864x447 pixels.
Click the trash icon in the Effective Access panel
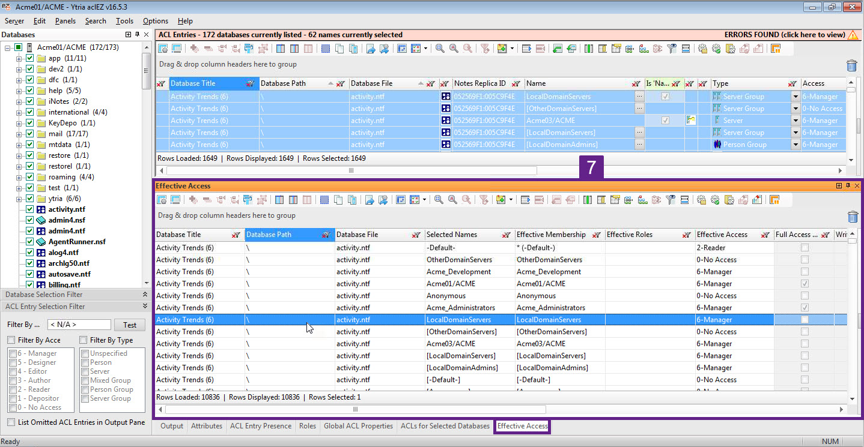[853, 217]
